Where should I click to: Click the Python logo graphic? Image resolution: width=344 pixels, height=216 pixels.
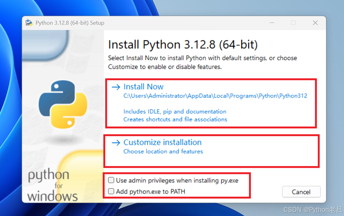click(x=63, y=104)
